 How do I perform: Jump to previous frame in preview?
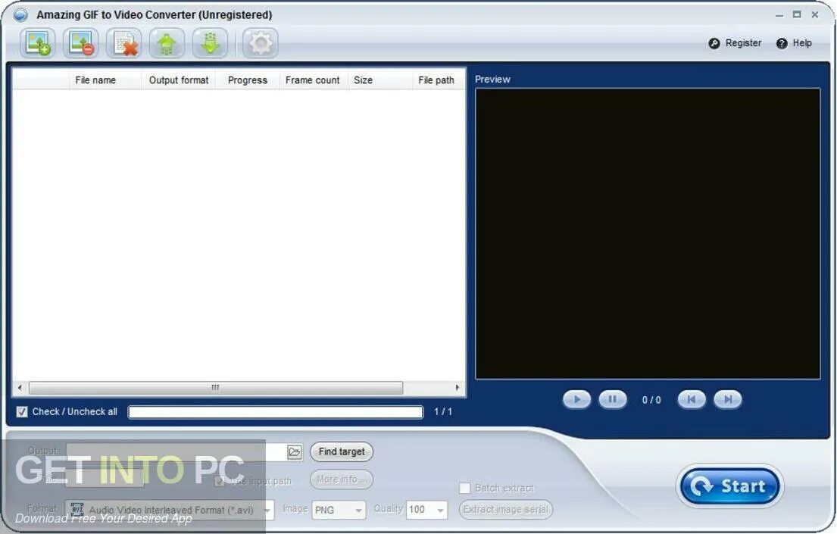692,399
